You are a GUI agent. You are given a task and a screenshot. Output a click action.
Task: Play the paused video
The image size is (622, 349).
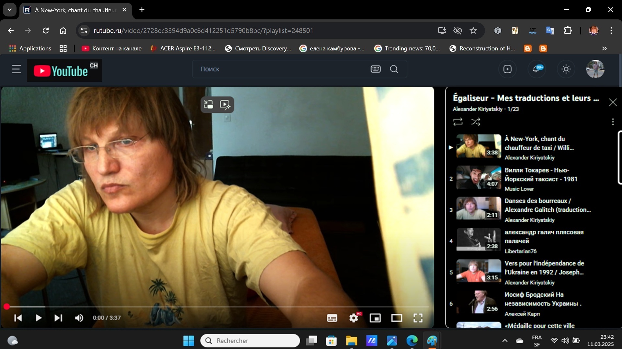[x=38, y=318]
